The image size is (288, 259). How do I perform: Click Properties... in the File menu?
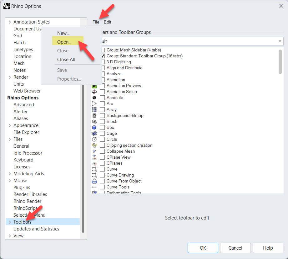(x=69, y=79)
